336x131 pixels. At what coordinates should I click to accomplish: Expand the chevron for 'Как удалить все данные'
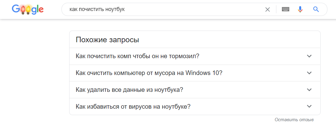[309, 90]
